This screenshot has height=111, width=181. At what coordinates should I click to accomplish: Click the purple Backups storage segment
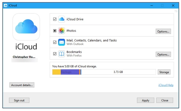(70, 72)
